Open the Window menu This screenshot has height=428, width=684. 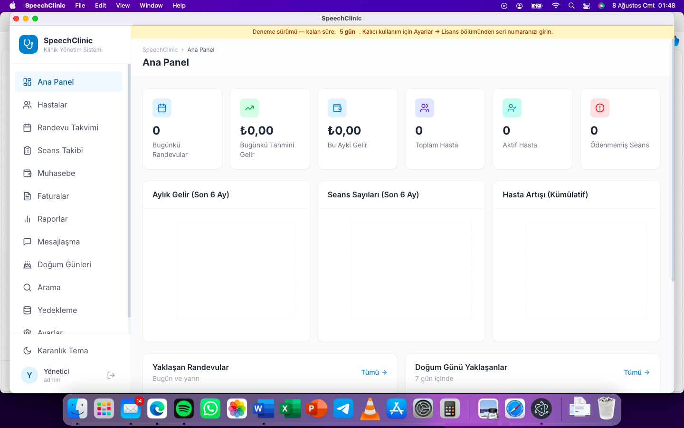coord(151,6)
